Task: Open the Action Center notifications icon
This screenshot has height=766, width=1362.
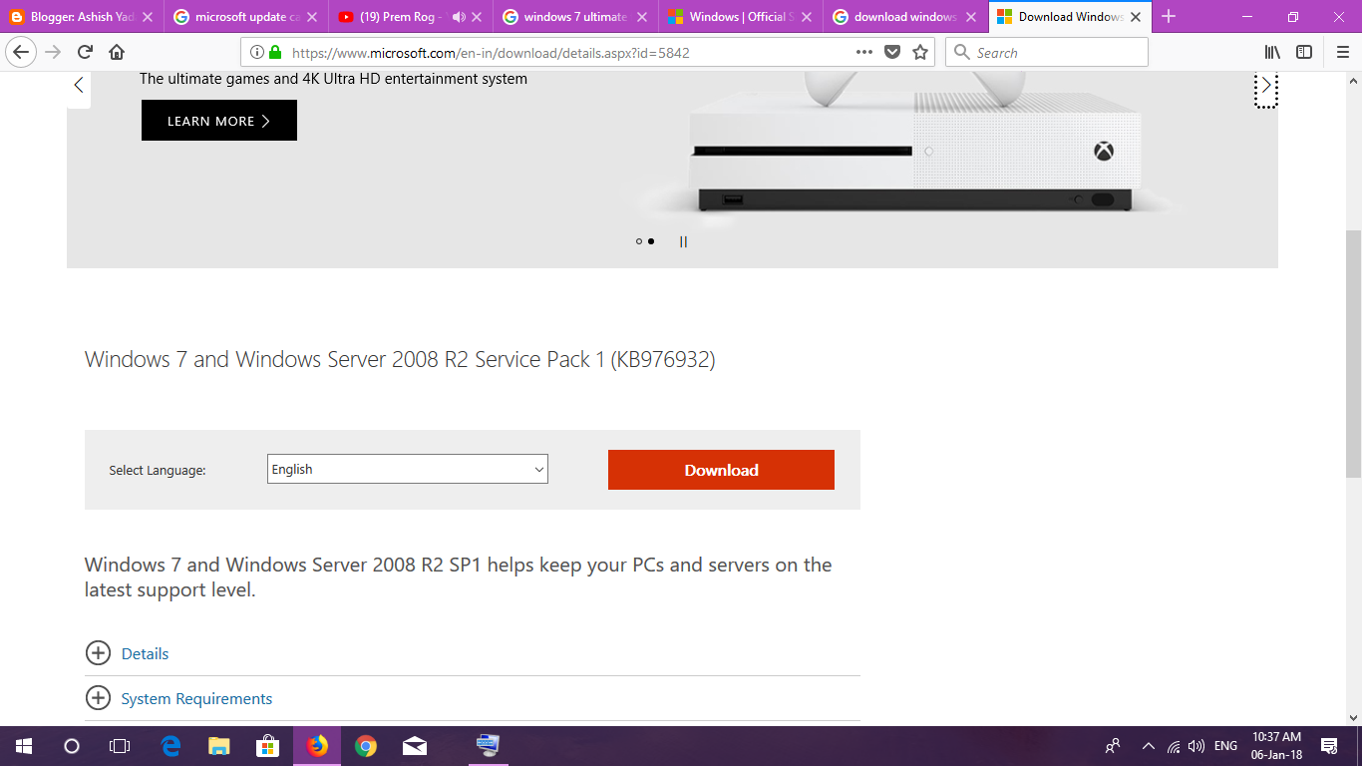Action: [1329, 746]
